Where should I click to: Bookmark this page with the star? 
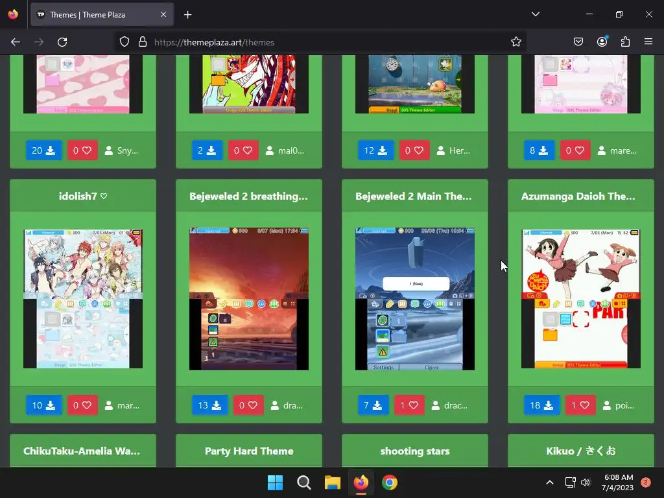coord(516,42)
